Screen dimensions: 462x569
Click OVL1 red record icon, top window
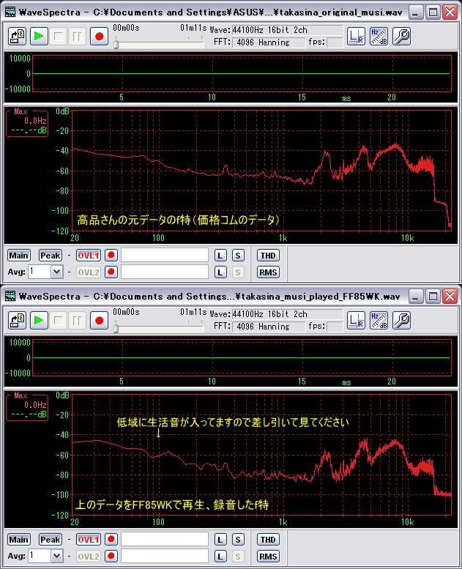tap(111, 256)
